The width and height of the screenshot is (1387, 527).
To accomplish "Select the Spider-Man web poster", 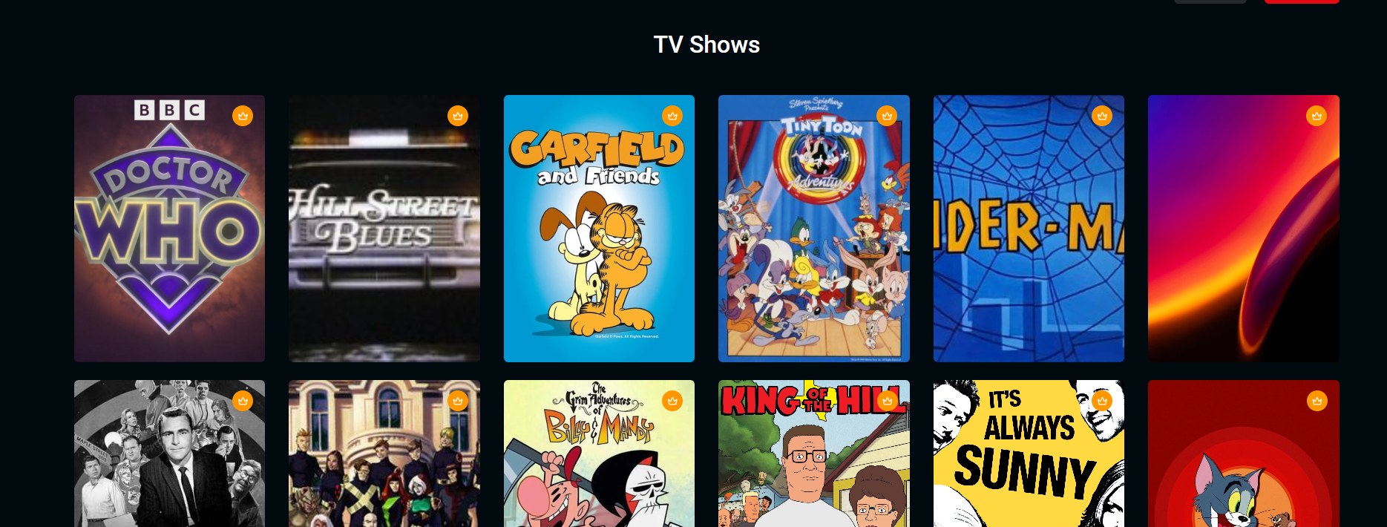I will tap(1029, 229).
